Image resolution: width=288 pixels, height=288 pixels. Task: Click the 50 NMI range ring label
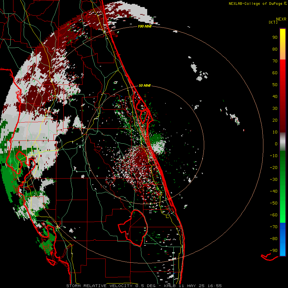tap(145, 85)
